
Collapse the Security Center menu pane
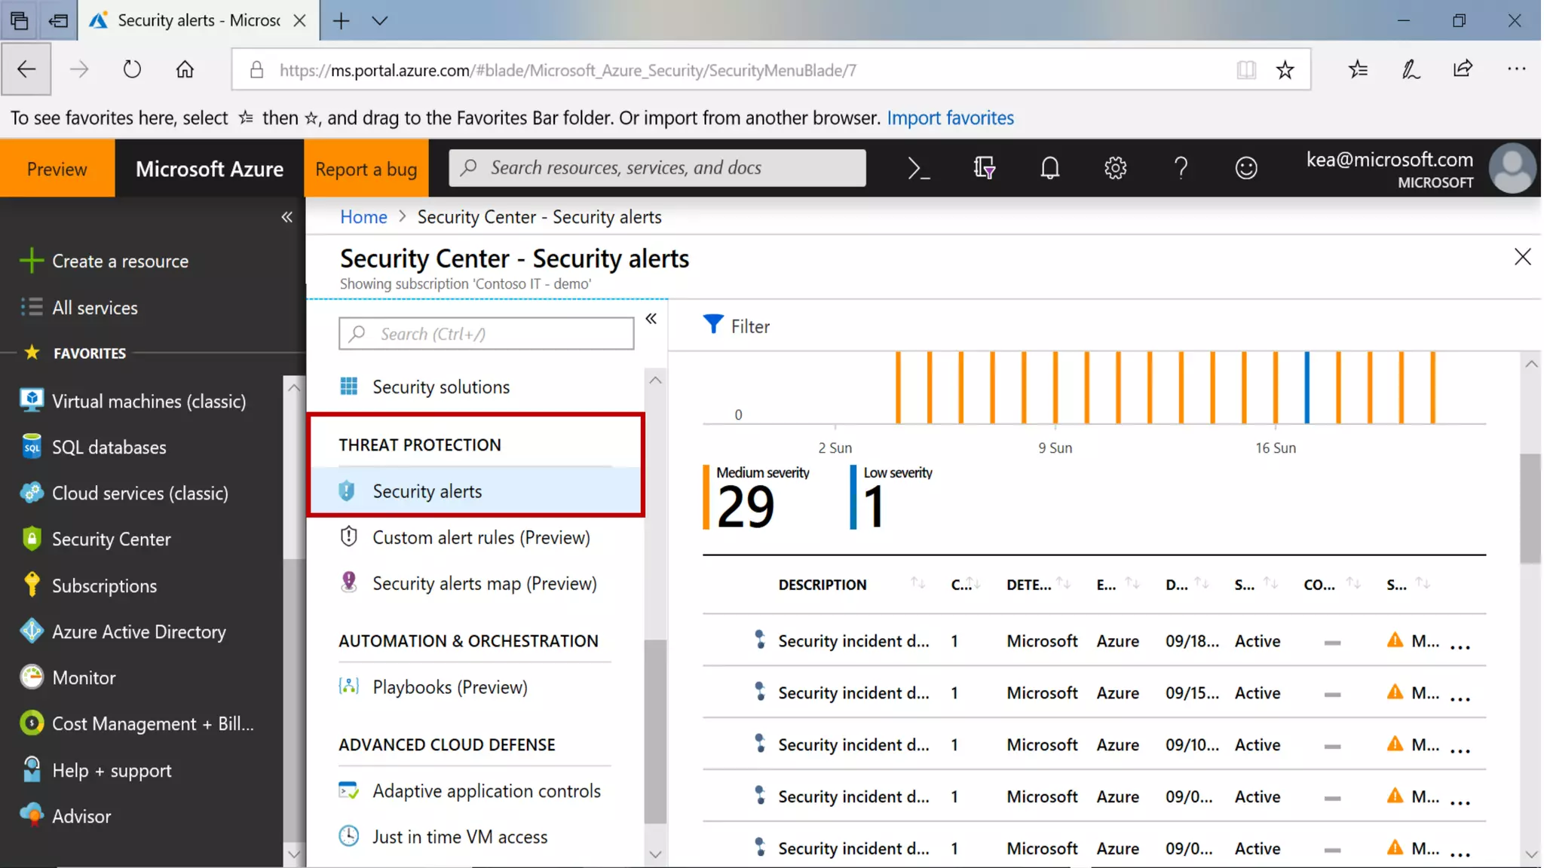[651, 319]
